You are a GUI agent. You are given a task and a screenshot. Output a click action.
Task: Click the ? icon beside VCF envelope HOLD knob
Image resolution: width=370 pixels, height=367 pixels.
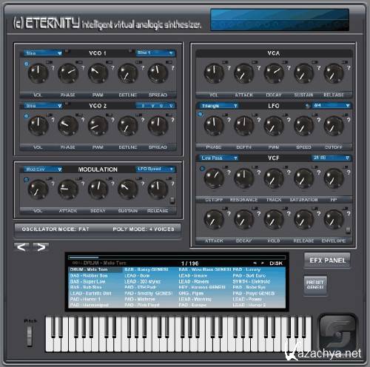(289, 214)
